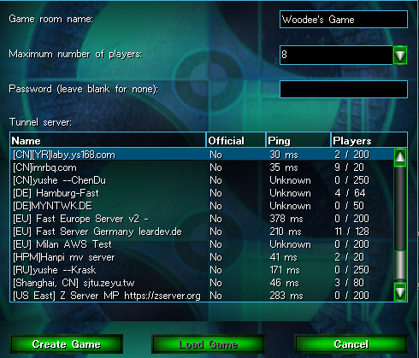Select [EU] Fast Server Germany leardev.de

tap(202, 232)
